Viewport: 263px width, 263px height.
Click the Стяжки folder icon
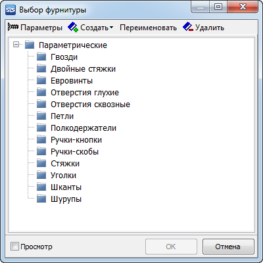[x=41, y=163]
